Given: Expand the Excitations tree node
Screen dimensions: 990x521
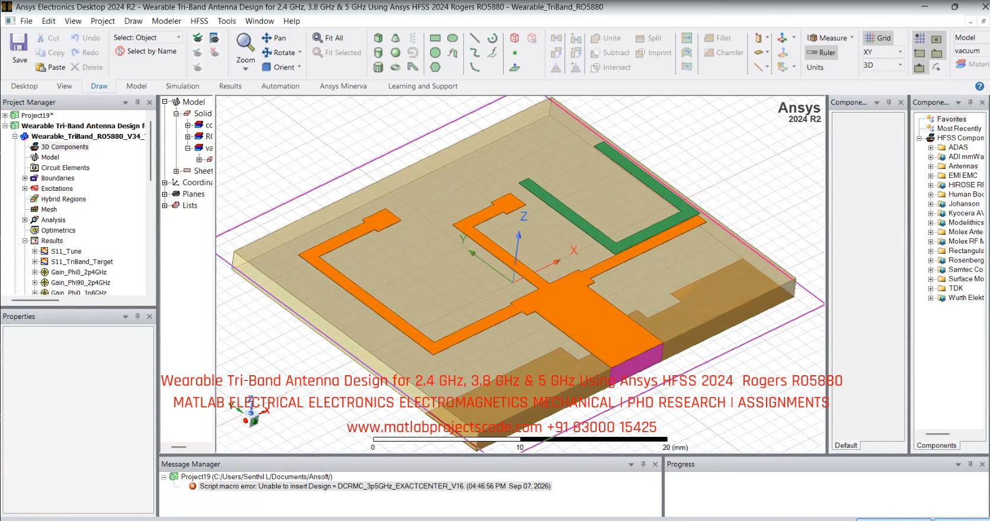Looking at the screenshot, I should [x=25, y=188].
